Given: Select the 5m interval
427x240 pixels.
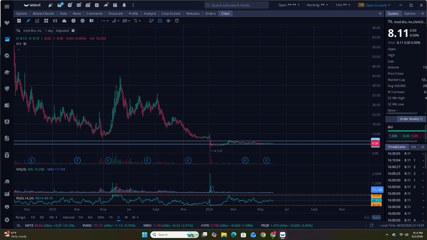Looking at the screenshot, I should coord(90,217).
